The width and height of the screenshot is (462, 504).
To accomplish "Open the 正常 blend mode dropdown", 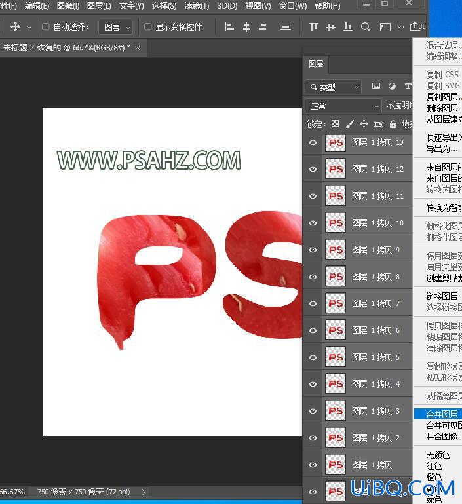I will click(x=343, y=106).
